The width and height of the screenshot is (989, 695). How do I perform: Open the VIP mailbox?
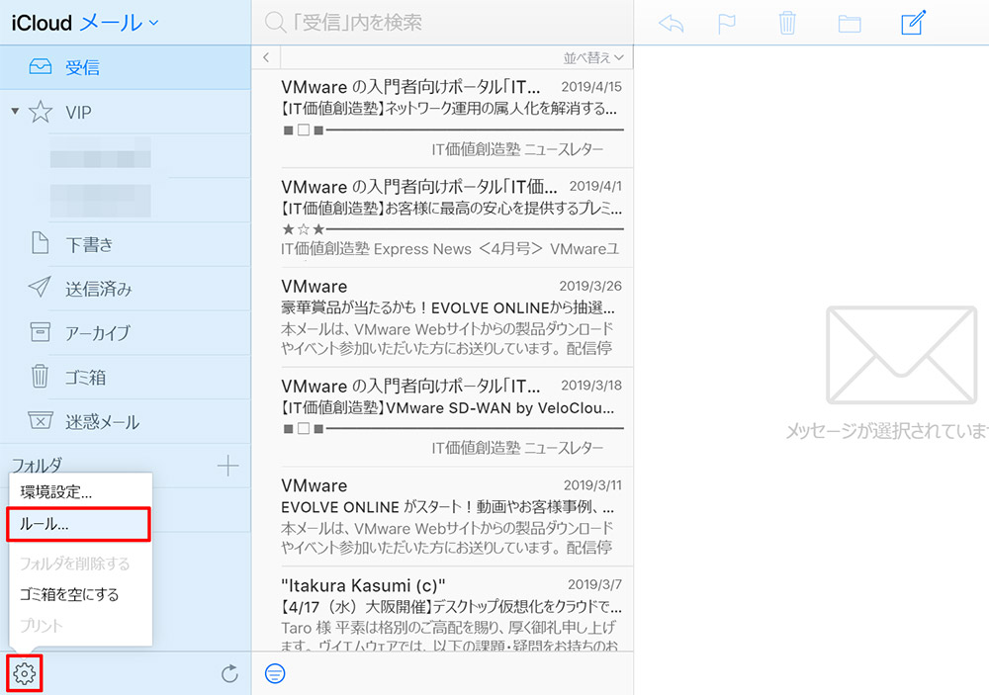click(125, 112)
